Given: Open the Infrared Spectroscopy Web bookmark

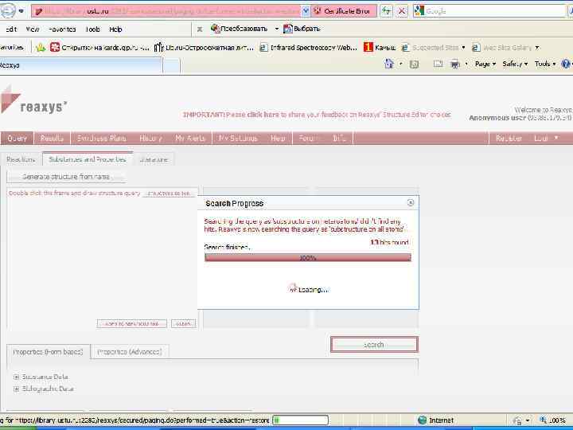Looking at the screenshot, I should pos(309,47).
